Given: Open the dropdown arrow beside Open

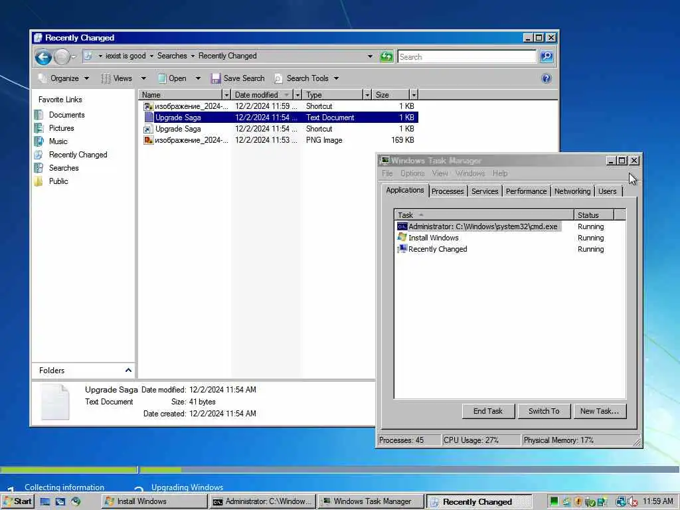Looking at the screenshot, I should click(x=198, y=78).
